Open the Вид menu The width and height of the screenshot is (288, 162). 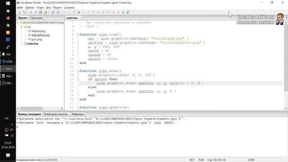point(48,8)
